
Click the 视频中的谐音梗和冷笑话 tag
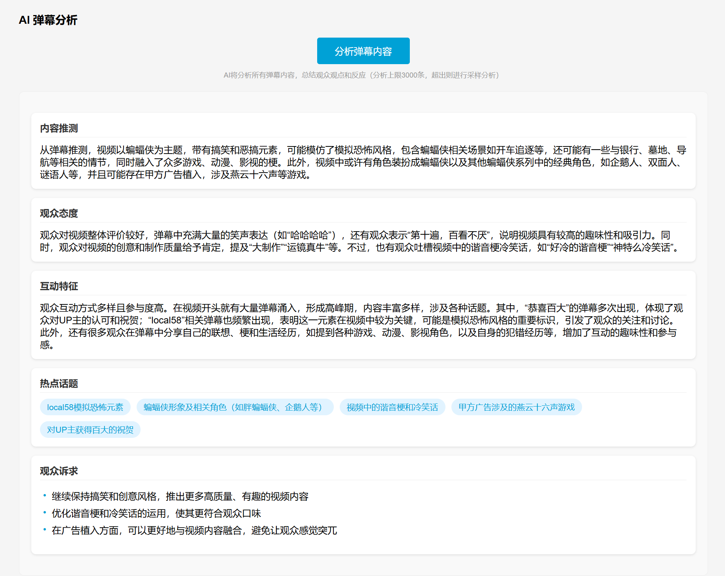392,407
